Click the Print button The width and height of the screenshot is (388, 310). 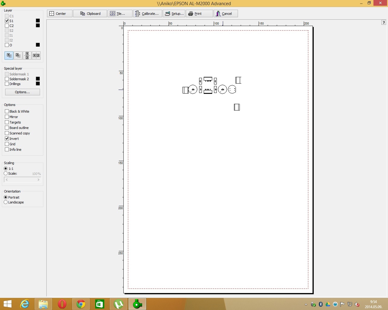(x=199, y=14)
